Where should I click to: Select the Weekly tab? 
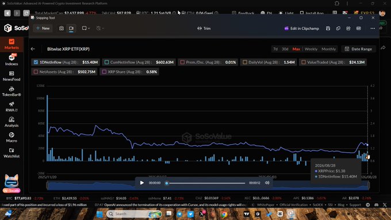pos(311,49)
